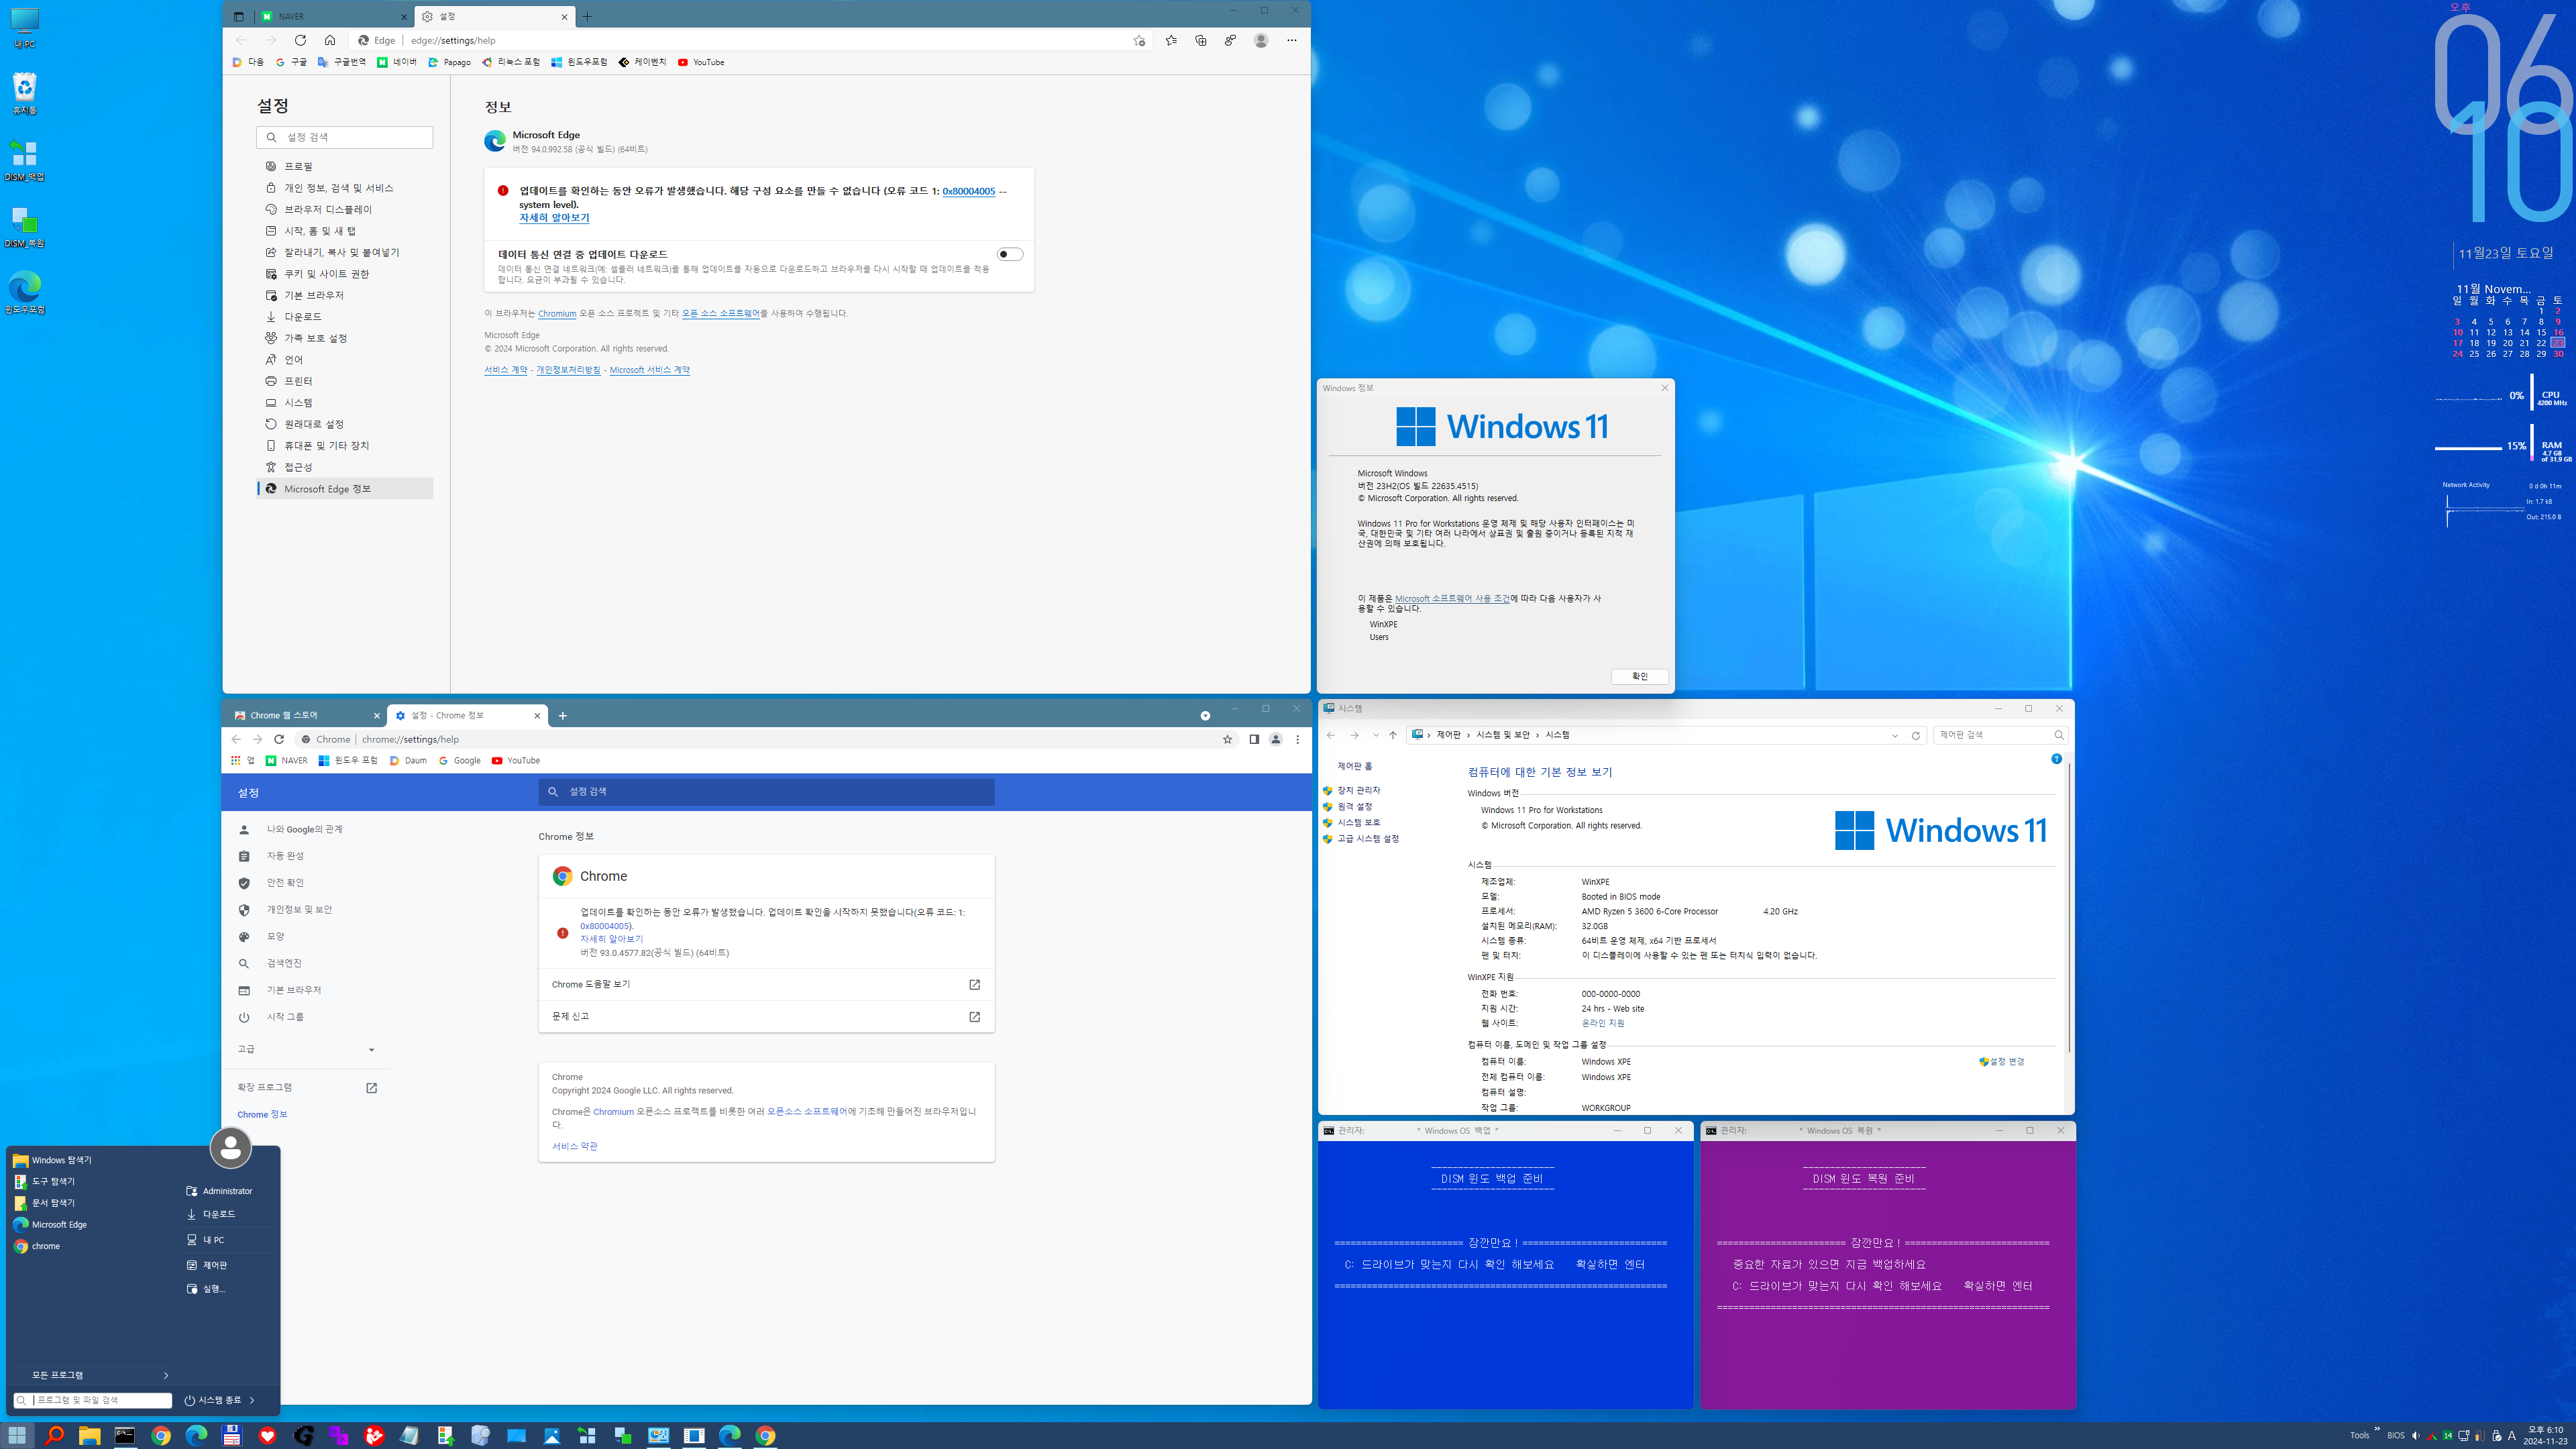Open 휴지통 recycle bin desktop icon
Viewport: 2576px width, 1449px height.
tap(25, 93)
